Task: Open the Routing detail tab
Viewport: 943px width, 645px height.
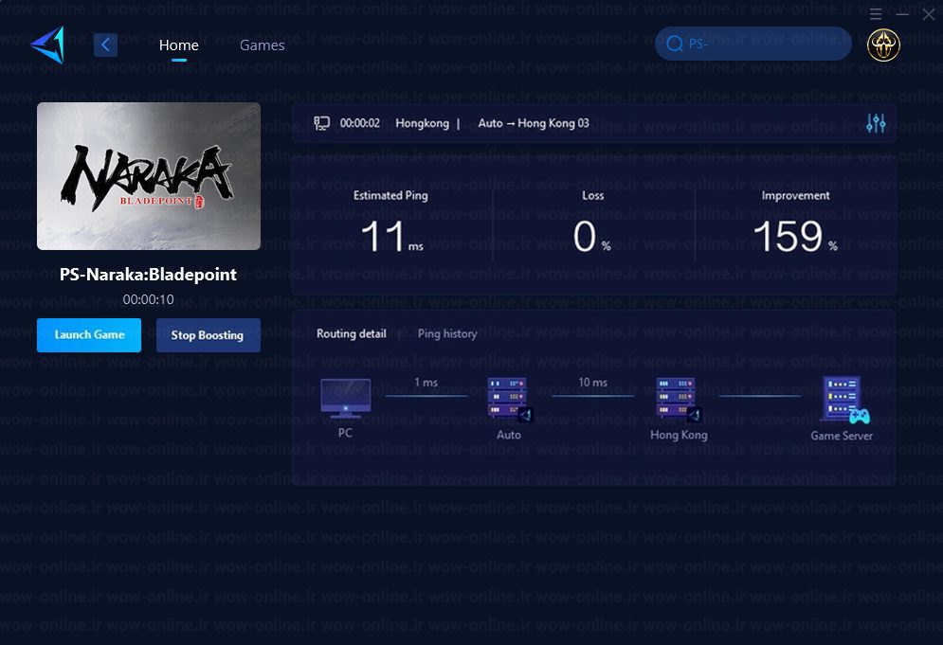Action: [352, 333]
